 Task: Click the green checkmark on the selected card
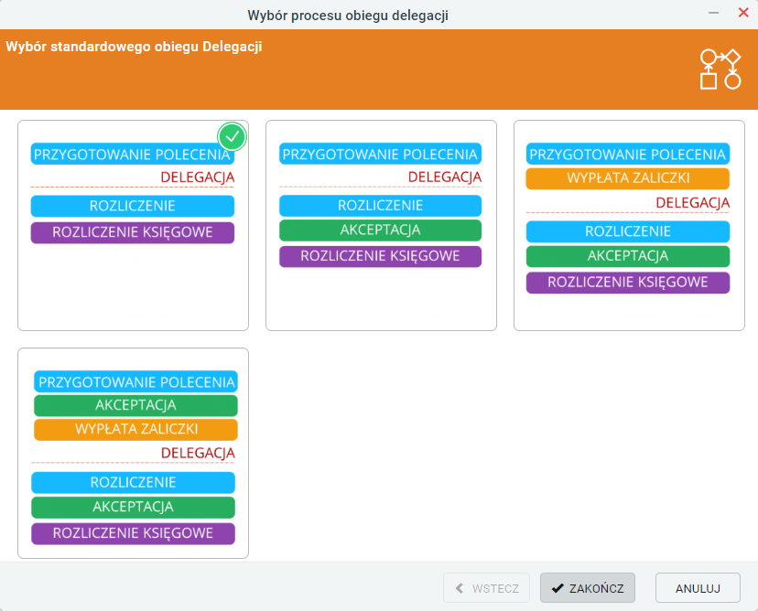232,136
